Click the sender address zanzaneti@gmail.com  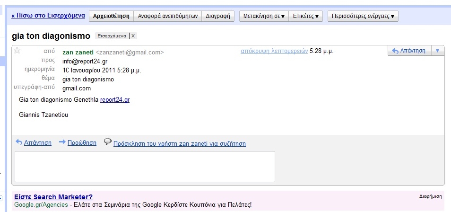pyautogui.click(x=130, y=53)
